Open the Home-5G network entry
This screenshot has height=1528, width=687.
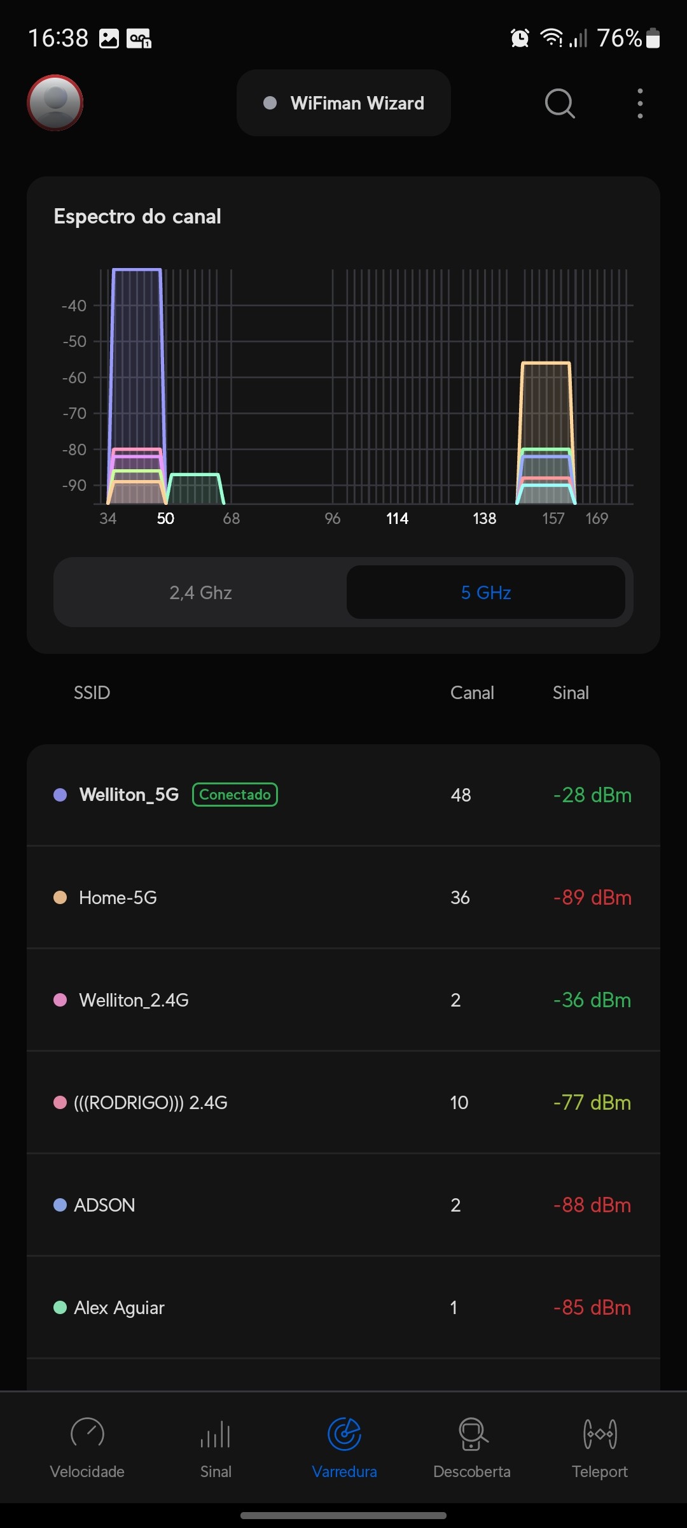(343, 898)
